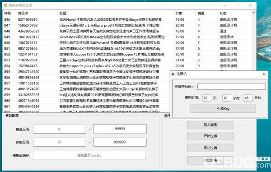Click product ID 13811522156
271x172 pixels.
(x=29, y=84)
